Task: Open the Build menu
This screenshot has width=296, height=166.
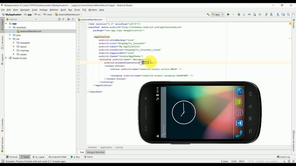Action: (x=63, y=10)
